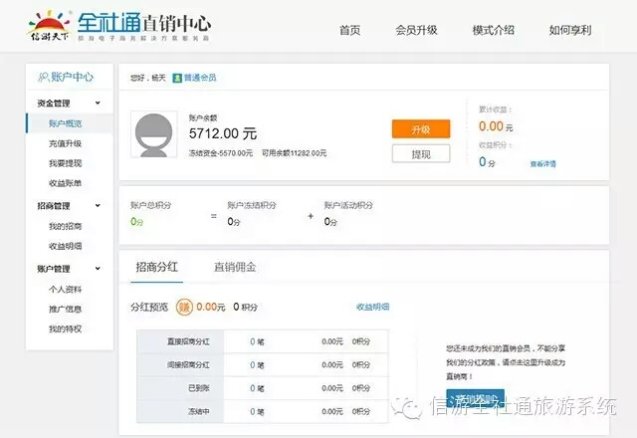Open 首页 in the top navigation
Viewport: 637px width, 438px height.
[x=349, y=30]
